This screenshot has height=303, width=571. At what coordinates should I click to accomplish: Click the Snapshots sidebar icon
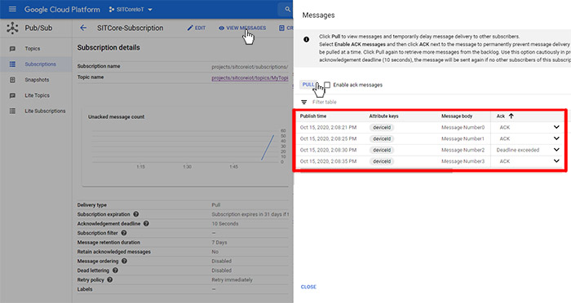coord(12,80)
